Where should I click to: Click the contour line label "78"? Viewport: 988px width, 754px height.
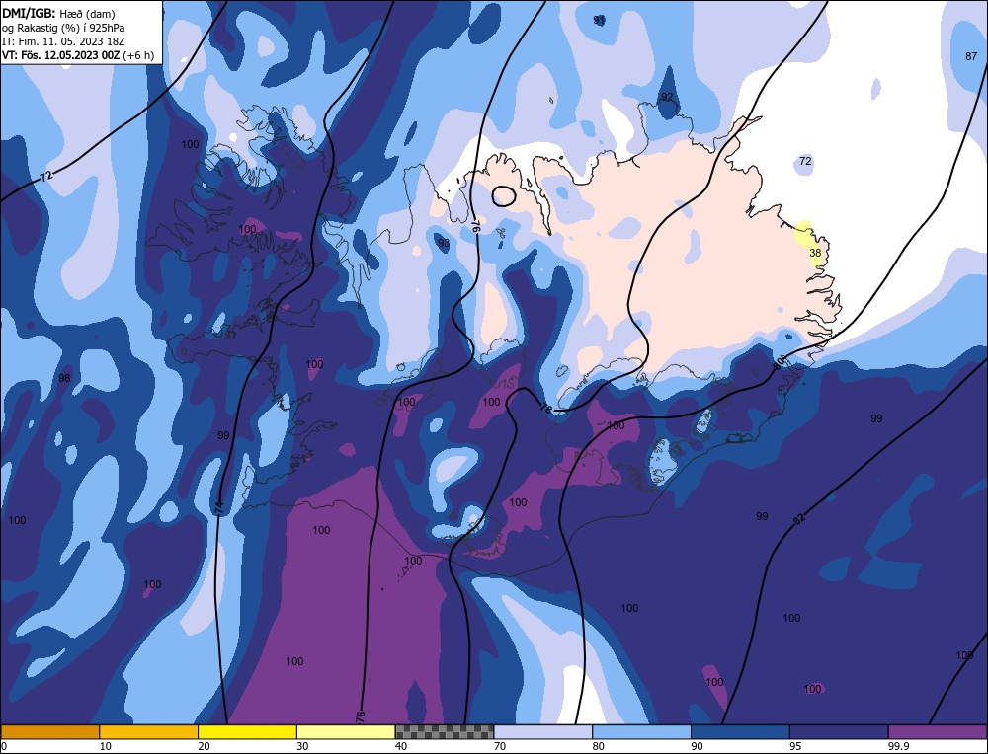coord(545,410)
